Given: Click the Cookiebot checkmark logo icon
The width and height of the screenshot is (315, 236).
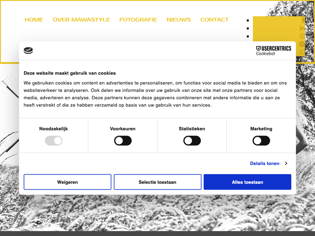Looking at the screenshot, I should pos(28,50).
